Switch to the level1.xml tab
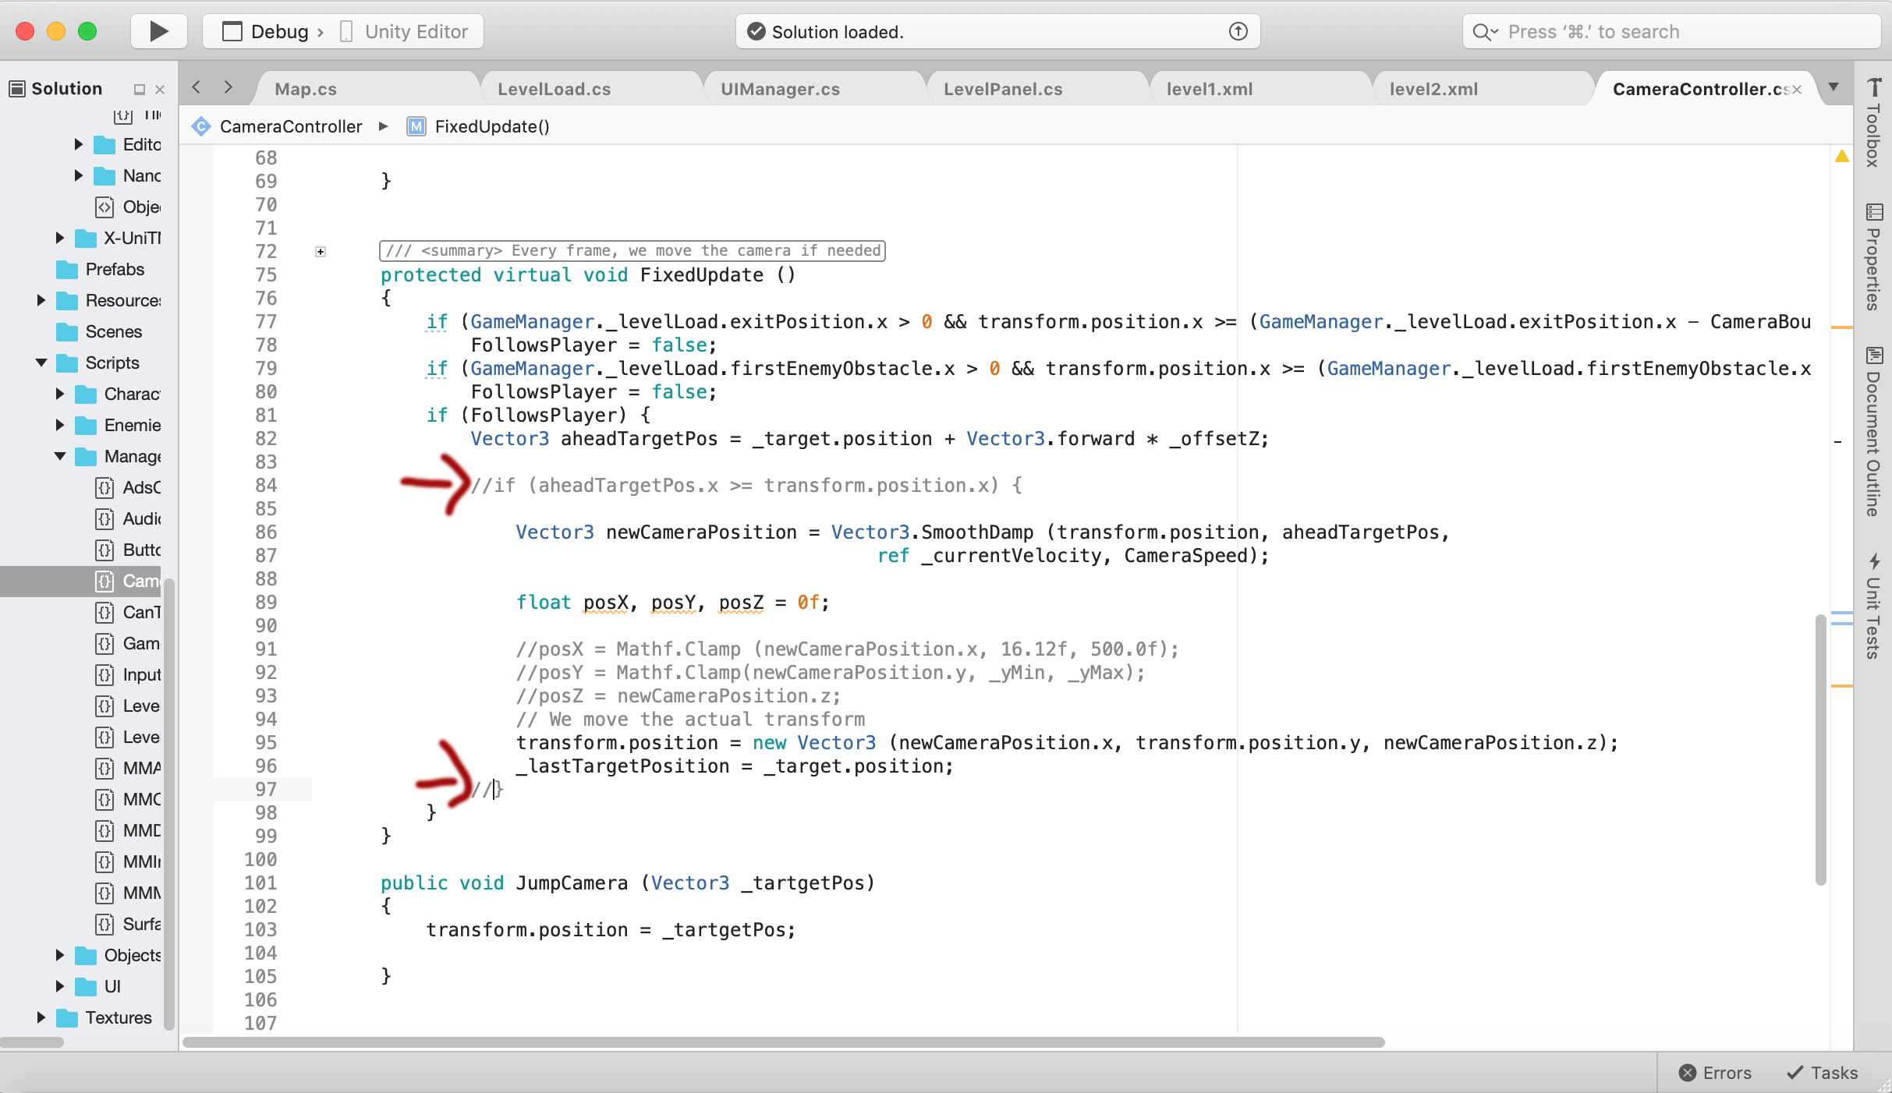 click(x=1209, y=89)
